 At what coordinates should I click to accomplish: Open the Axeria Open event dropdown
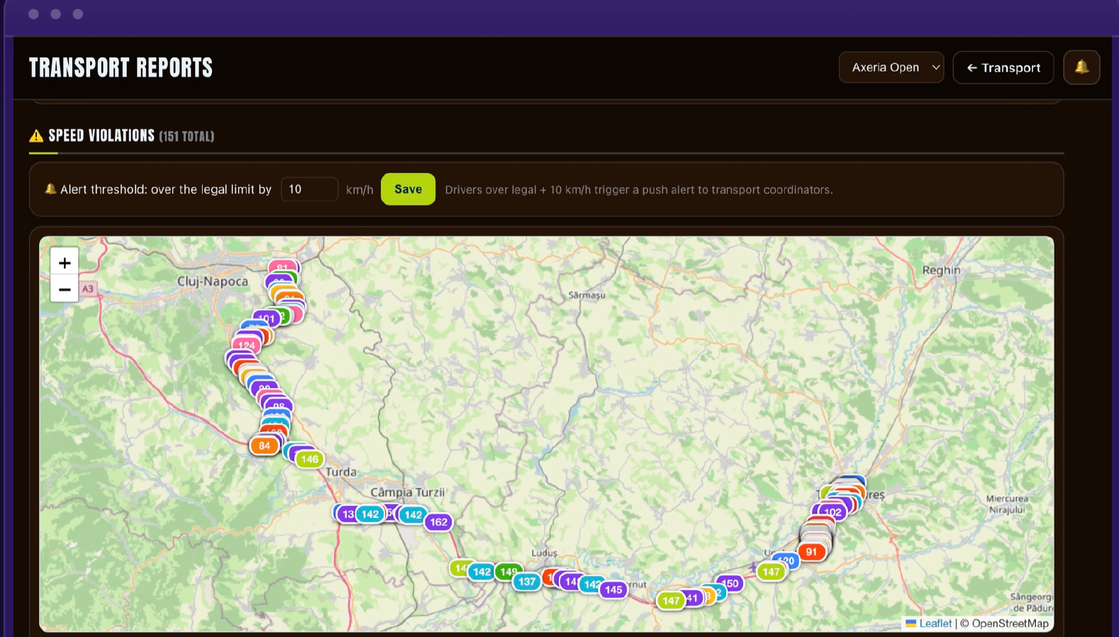click(x=891, y=67)
